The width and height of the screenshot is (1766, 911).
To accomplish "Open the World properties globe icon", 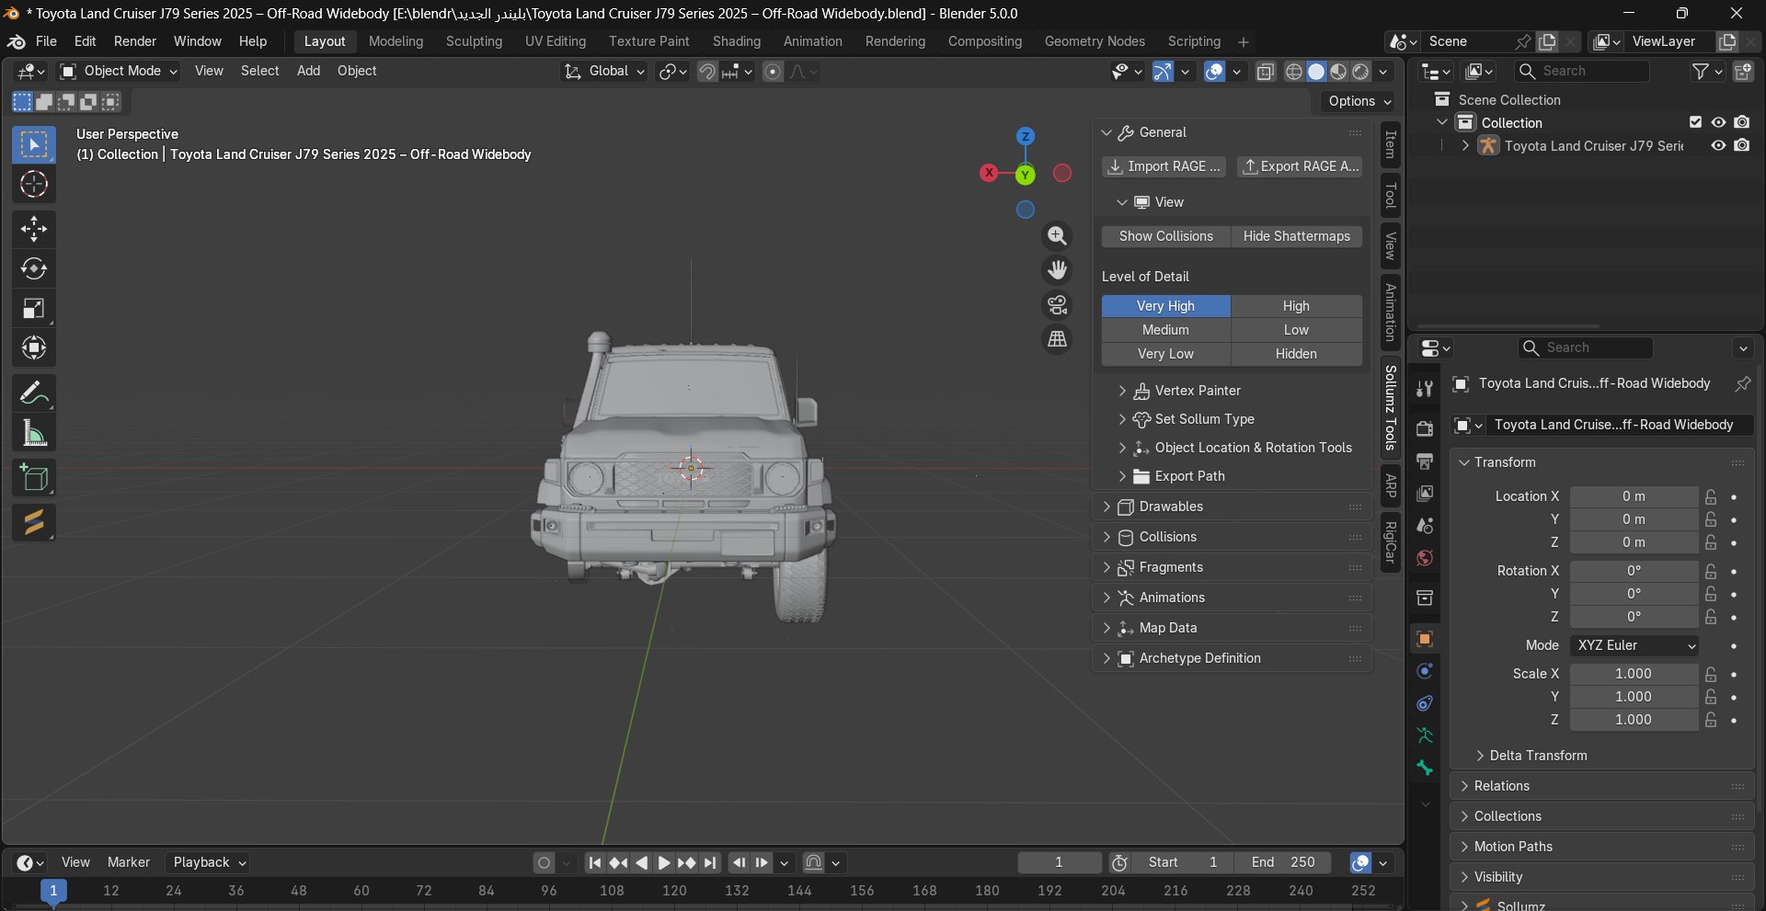I will coord(1425,558).
